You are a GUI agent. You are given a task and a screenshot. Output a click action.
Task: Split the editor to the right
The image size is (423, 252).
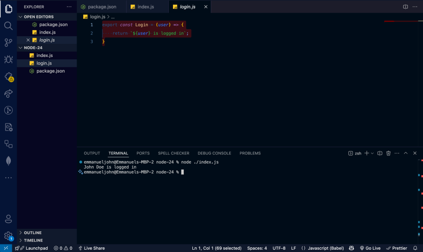coord(405,7)
